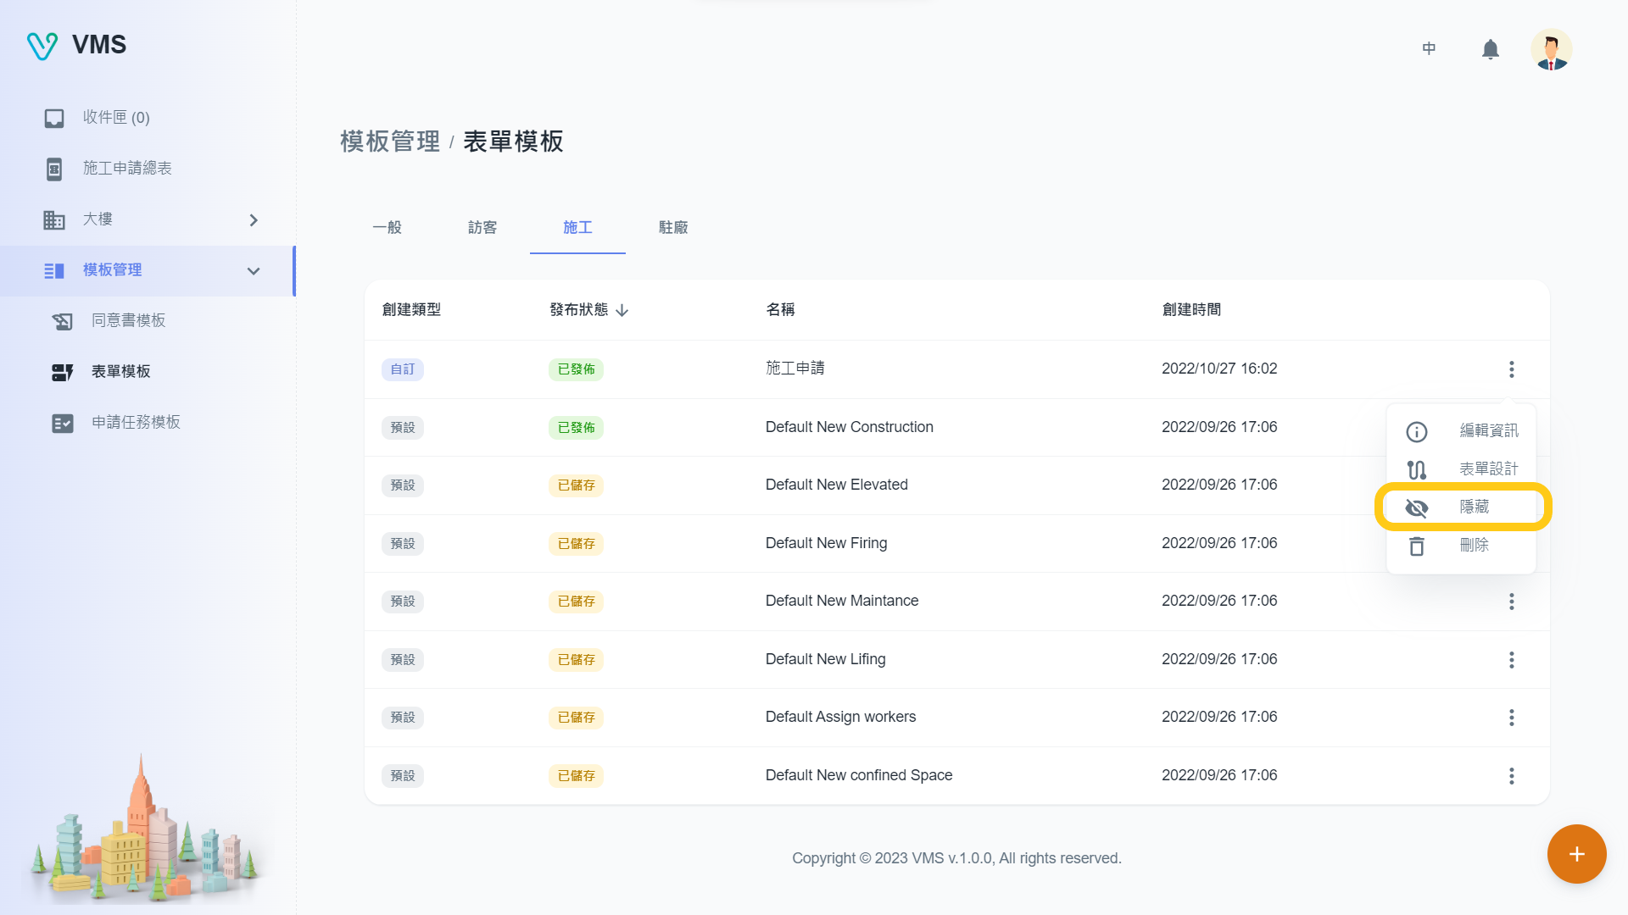Click the orange add template button
The image size is (1628, 915).
coord(1576,854)
